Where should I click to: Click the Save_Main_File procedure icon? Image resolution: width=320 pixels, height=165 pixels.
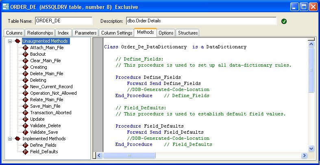25,106
